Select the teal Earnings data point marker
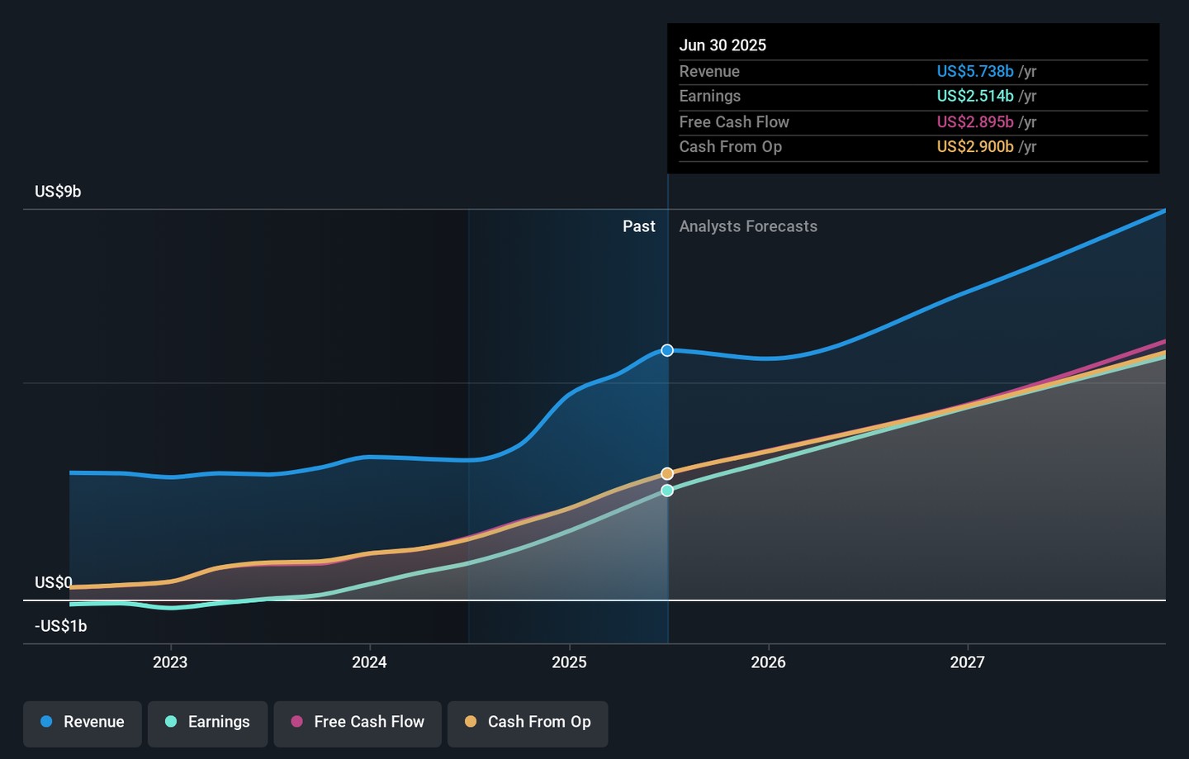Viewport: 1189px width, 759px height. point(667,491)
